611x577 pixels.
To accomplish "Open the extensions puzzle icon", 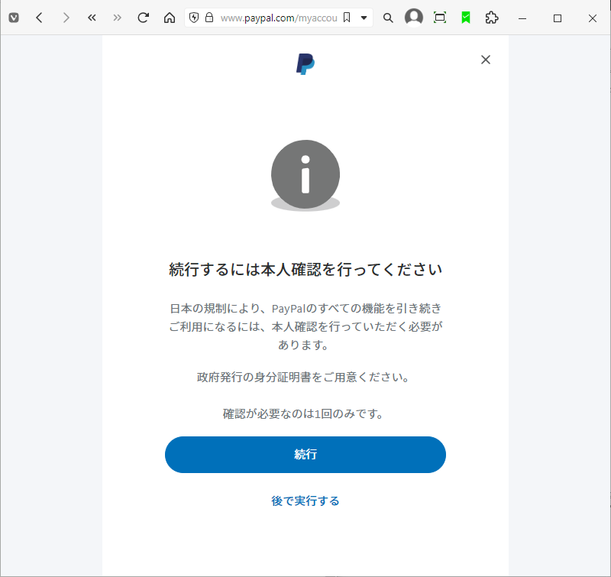I will click(492, 18).
